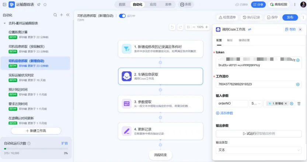307x162 pixels.
Task: Open 实际运输状况判定 automation
Action: 35,77
